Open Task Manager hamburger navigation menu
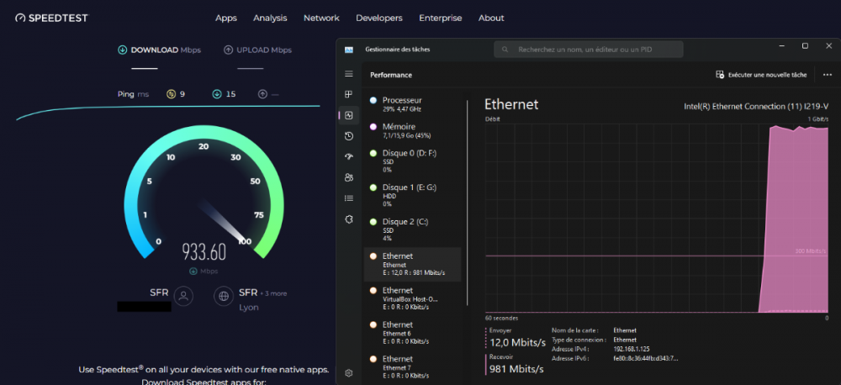This screenshot has height=385, width=841. (x=349, y=74)
